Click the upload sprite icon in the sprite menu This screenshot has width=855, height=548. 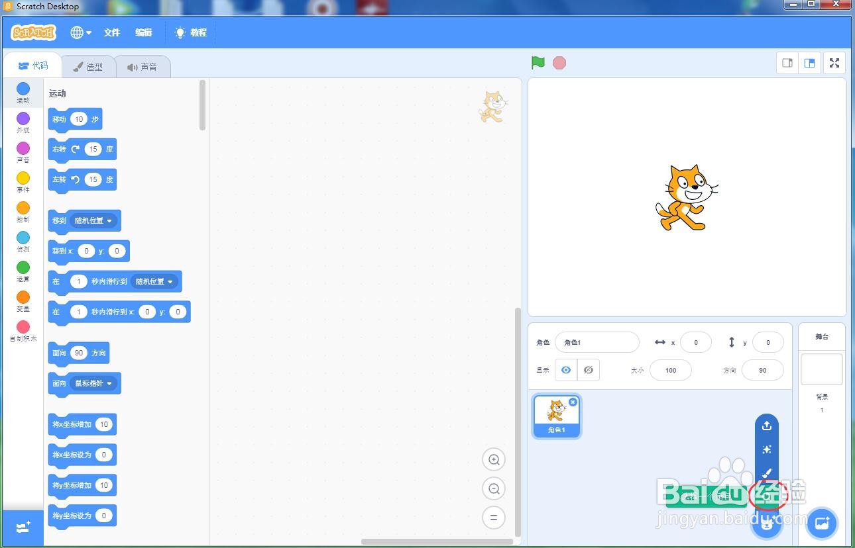pyautogui.click(x=766, y=426)
